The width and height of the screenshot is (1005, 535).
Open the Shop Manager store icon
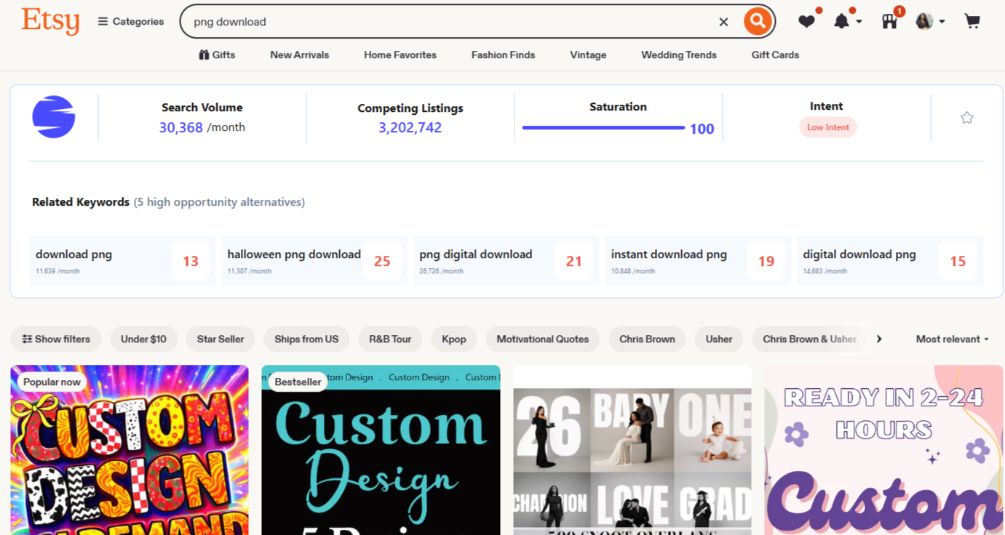889,22
